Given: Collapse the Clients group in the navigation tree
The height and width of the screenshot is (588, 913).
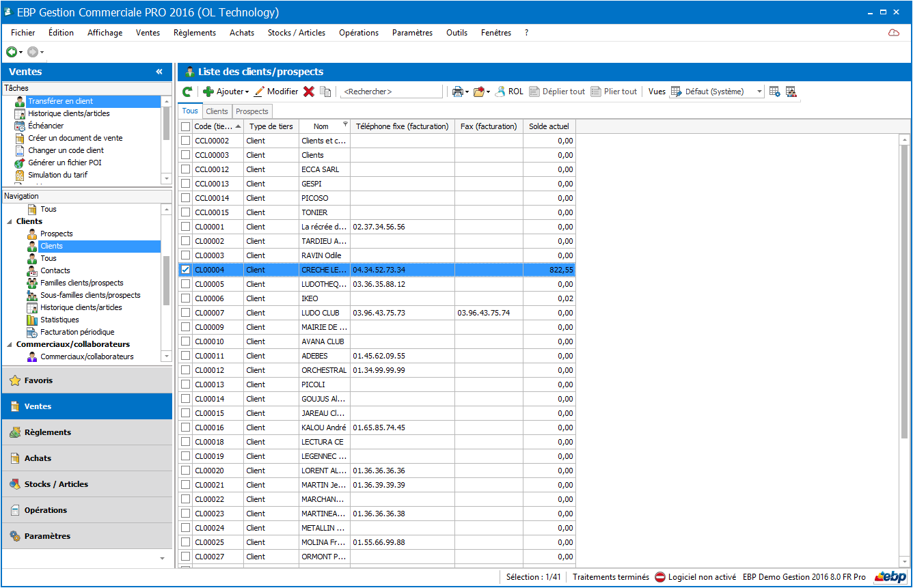Looking at the screenshot, I should pos(10,222).
